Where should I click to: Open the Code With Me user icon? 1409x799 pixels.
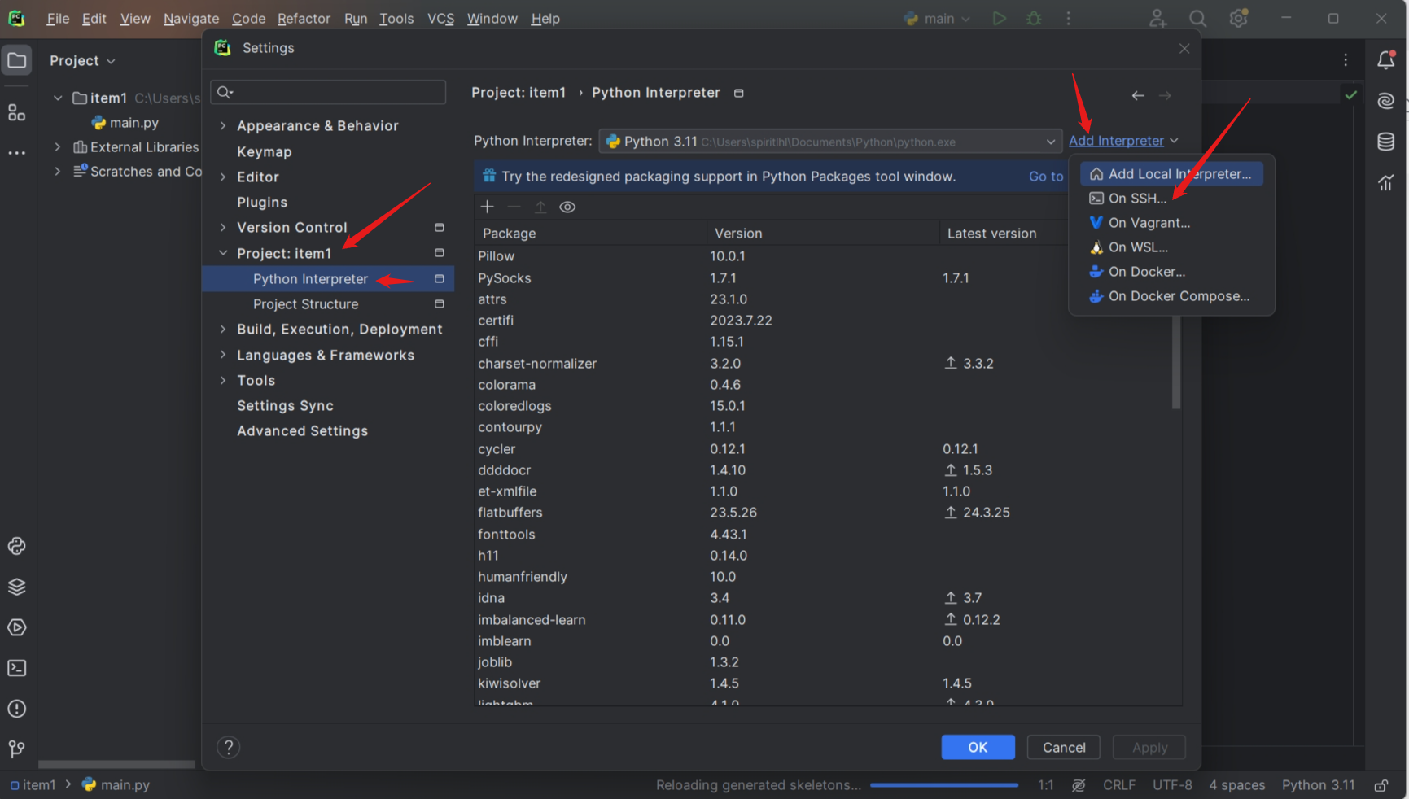[x=1157, y=18]
